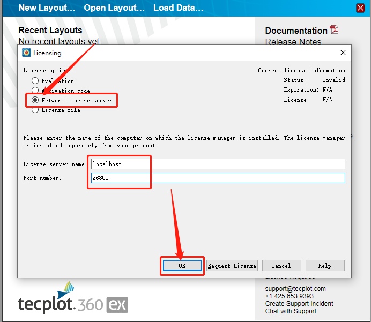Open Help for licensing
Screen dimensions: 371x322
[325, 266]
